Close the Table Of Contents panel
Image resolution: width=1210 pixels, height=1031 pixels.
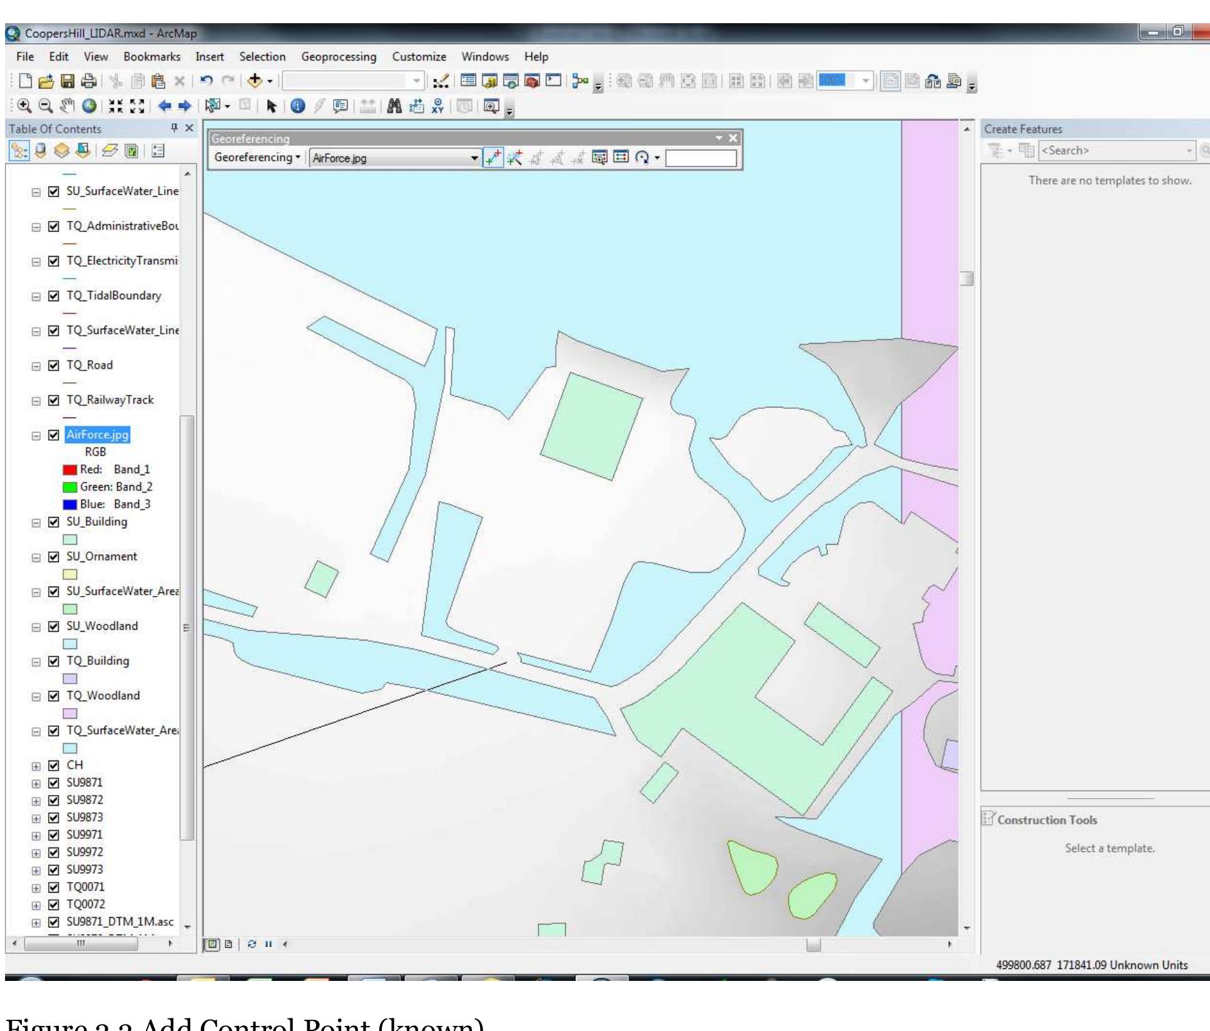189,128
